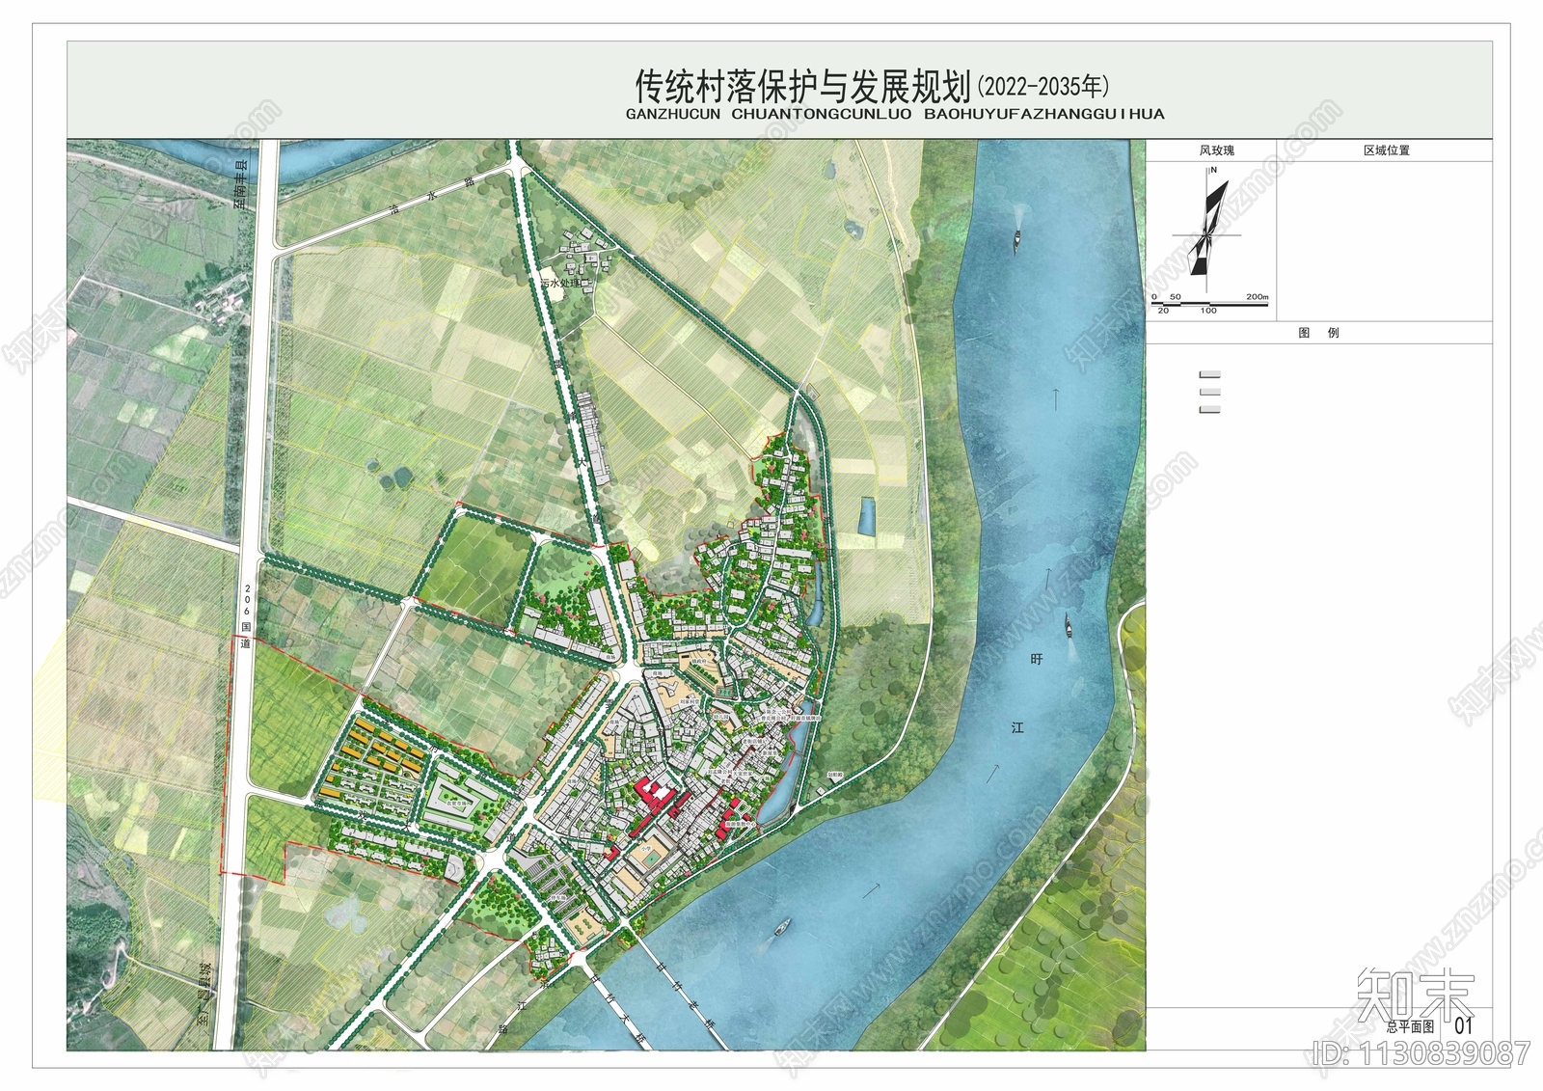Select the topmost grey legend swatch
This screenshot has height=1091, width=1543.
pos(1209,374)
